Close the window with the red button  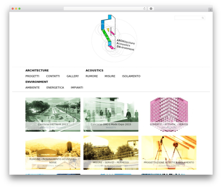(x=13, y=9)
